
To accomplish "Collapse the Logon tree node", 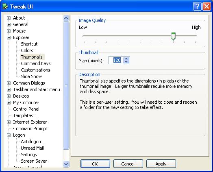I will (9, 135).
